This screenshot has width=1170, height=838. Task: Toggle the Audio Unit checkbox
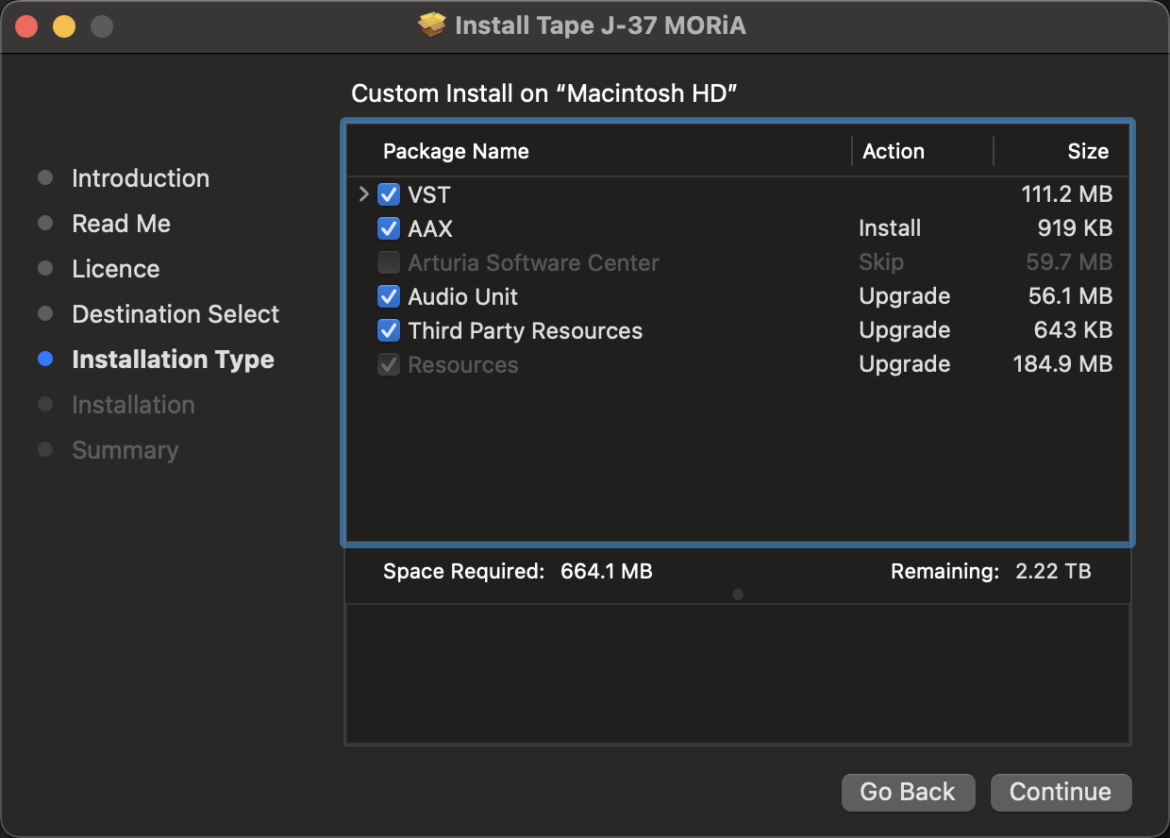pos(389,296)
